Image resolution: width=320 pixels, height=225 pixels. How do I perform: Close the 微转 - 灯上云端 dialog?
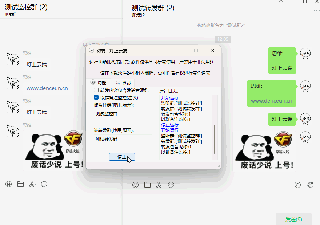tap(213, 51)
